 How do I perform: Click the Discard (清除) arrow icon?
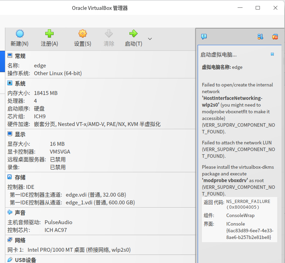click(109, 34)
